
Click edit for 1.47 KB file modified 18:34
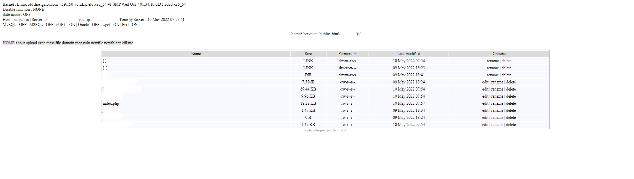(x=485, y=110)
